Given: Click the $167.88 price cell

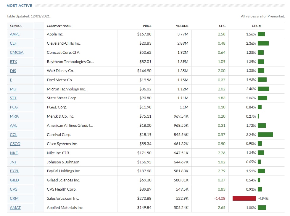Looking at the screenshot, I should 144,34.
